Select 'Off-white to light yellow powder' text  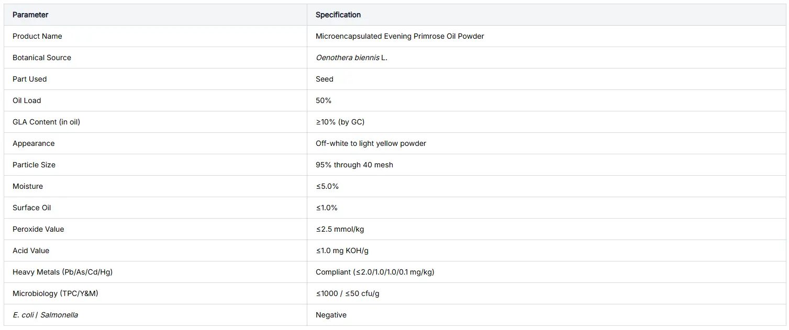click(x=371, y=143)
